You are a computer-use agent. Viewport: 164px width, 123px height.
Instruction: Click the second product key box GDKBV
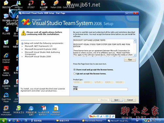click(x=88, y=82)
